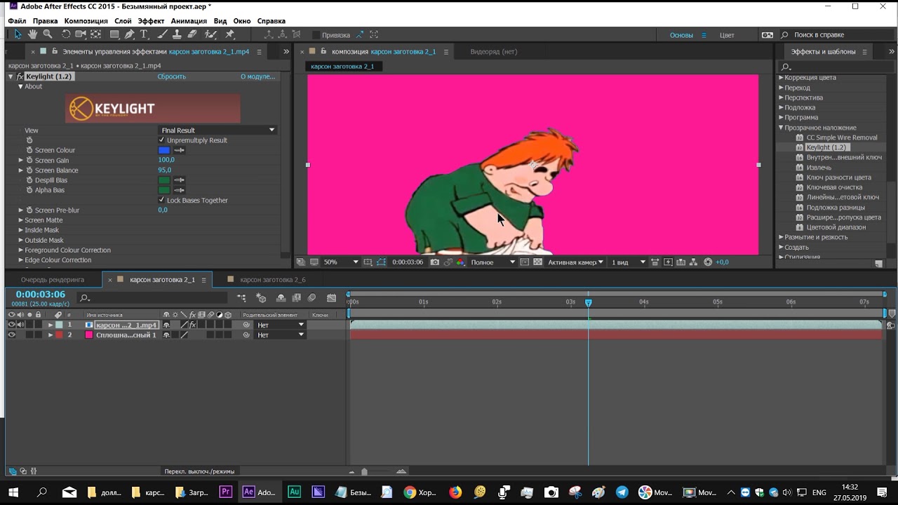Select the Zoom magnifier tool
The image size is (898, 505).
pyautogui.click(x=48, y=34)
